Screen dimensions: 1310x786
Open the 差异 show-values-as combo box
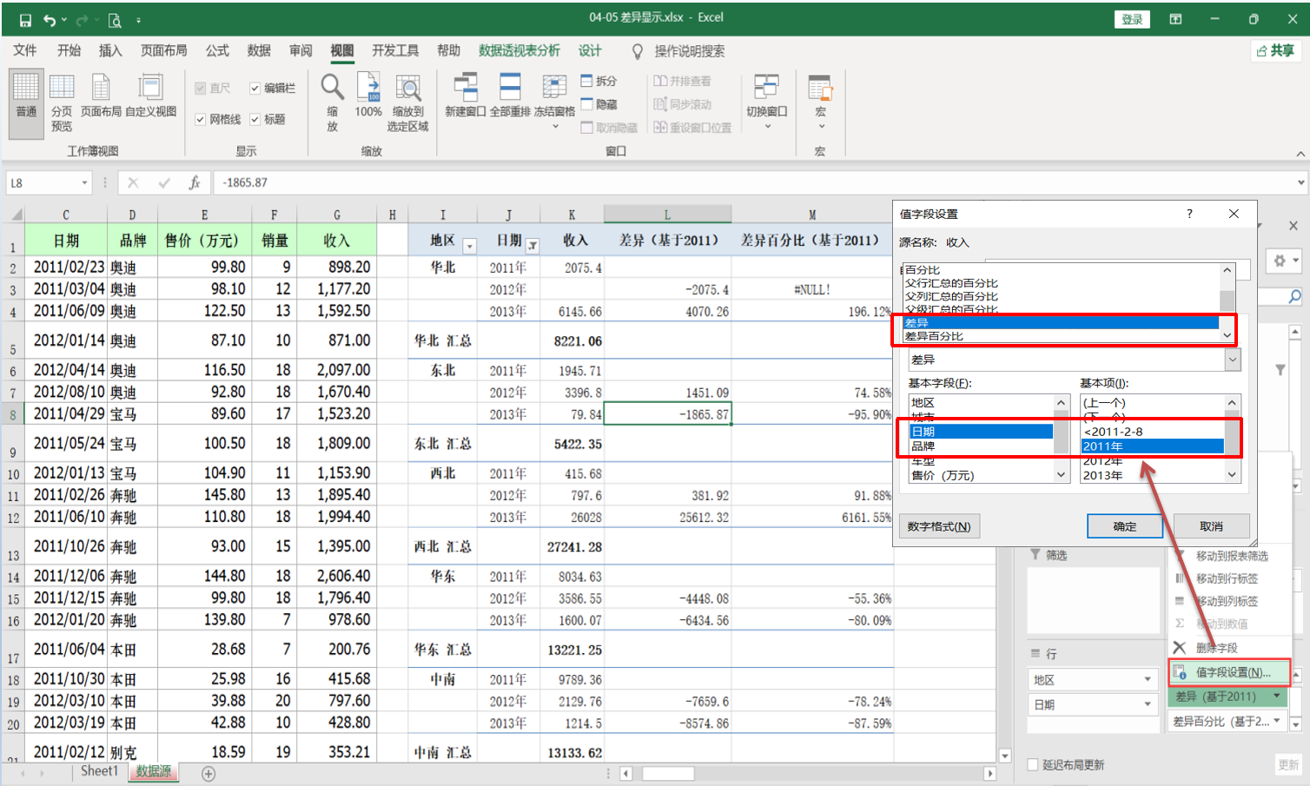[1074, 360]
